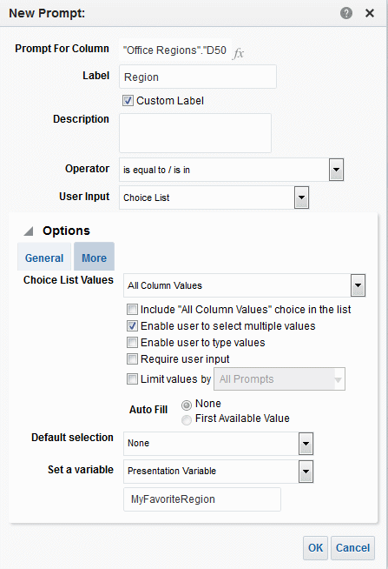Uncheck the Custom Label checkbox

click(128, 101)
